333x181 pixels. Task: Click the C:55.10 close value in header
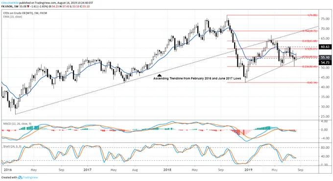point(85,6)
